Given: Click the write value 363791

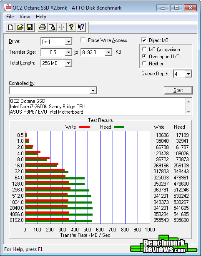Looking at the screenshot, I should click(x=161, y=190).
